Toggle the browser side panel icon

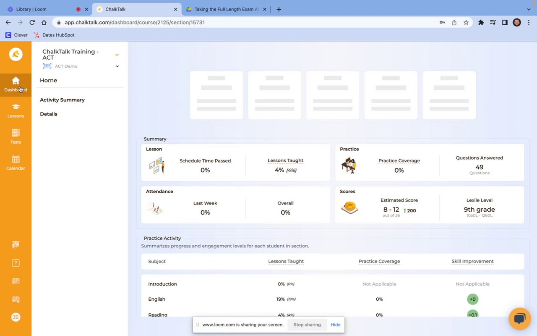(x=505, y=22)
